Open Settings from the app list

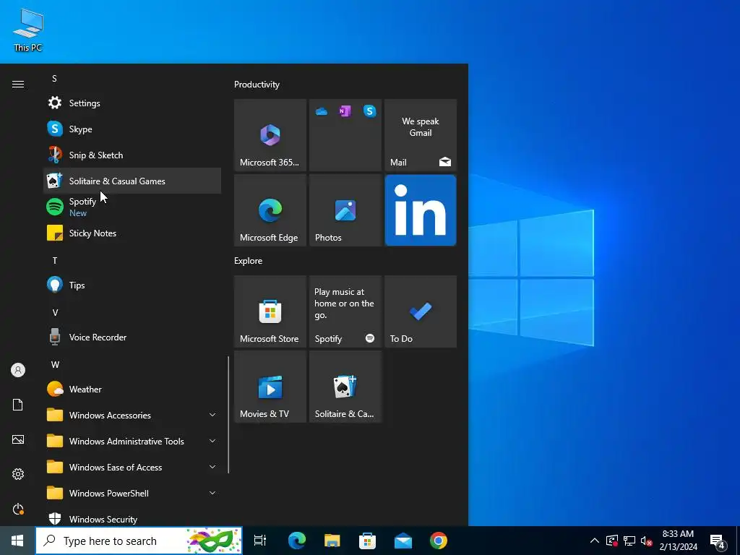point(132,103)
